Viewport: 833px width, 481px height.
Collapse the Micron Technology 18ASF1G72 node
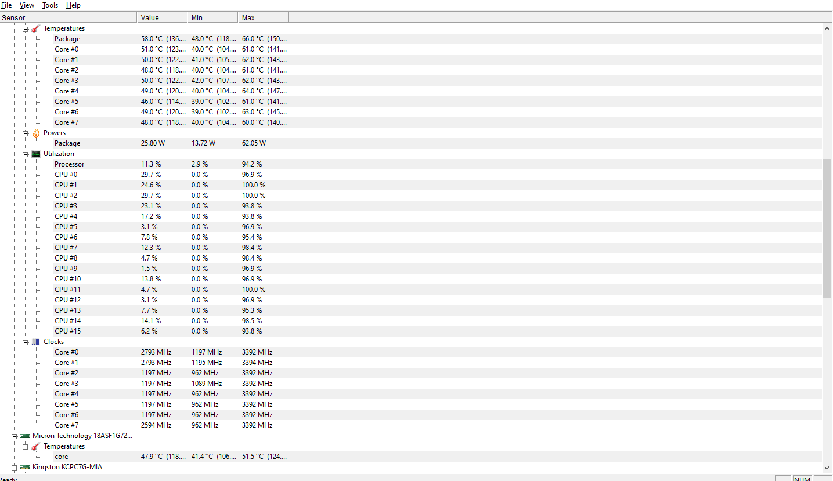pyautogui.click(x=15, y=436)
